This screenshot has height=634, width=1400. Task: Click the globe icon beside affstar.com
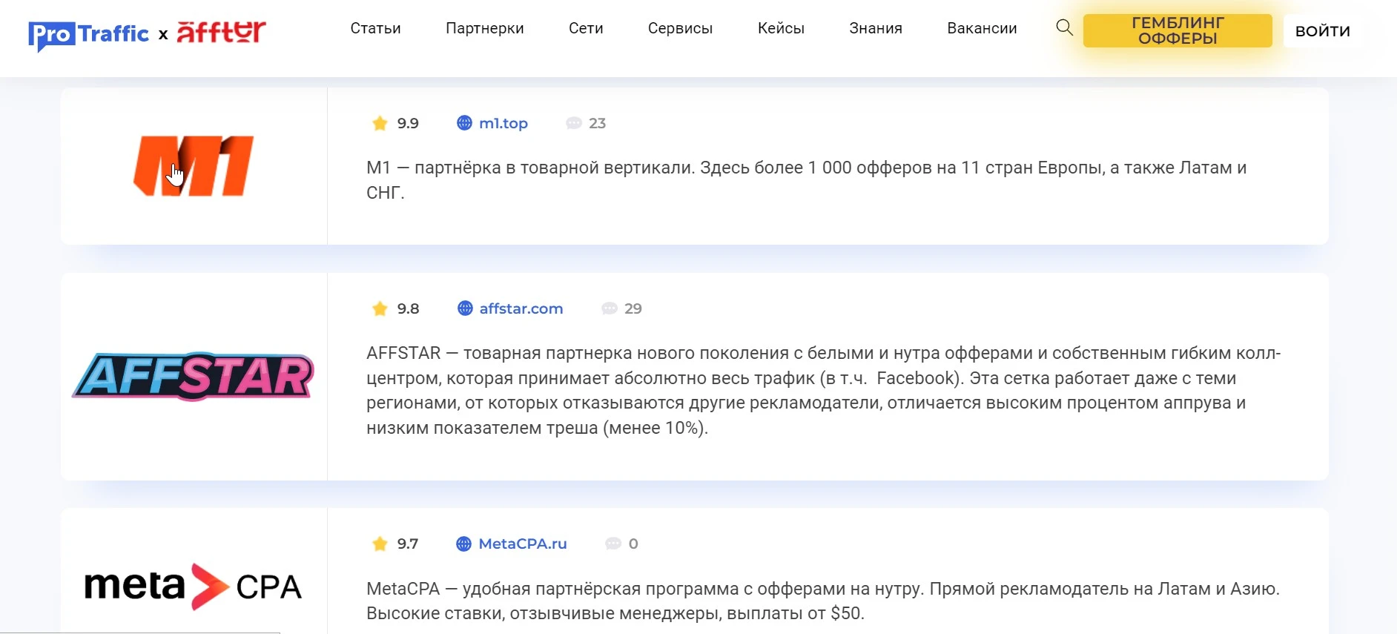point(465,308)
